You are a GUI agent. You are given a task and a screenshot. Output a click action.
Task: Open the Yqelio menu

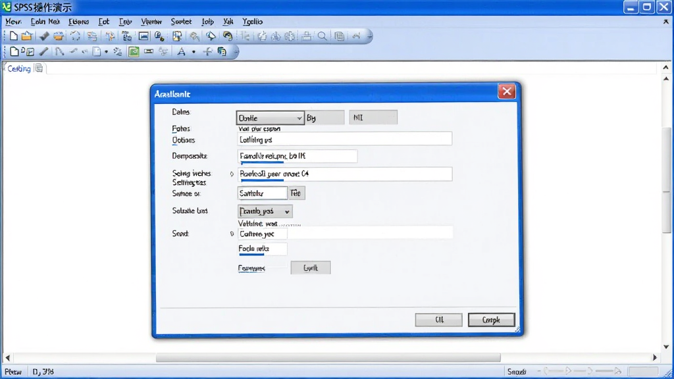(x=252, y=22)
